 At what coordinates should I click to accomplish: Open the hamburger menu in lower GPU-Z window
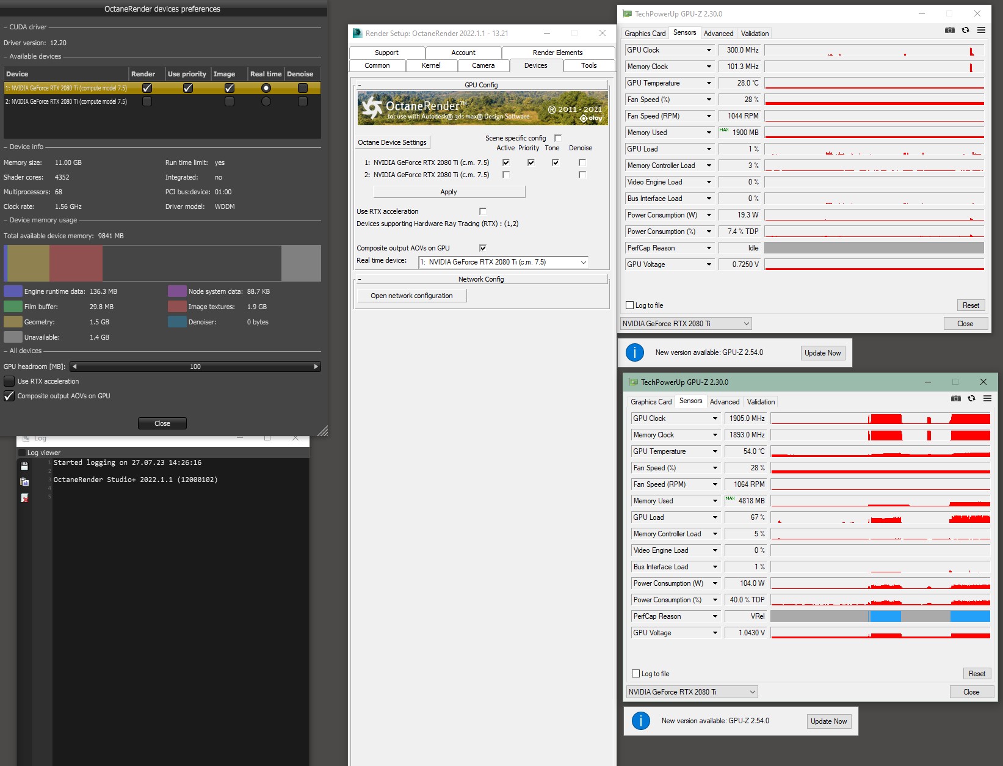987,399
